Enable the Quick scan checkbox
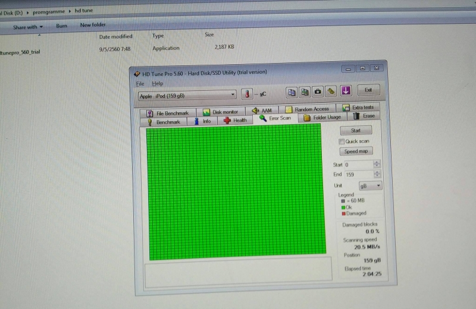 tap(342, 141)
